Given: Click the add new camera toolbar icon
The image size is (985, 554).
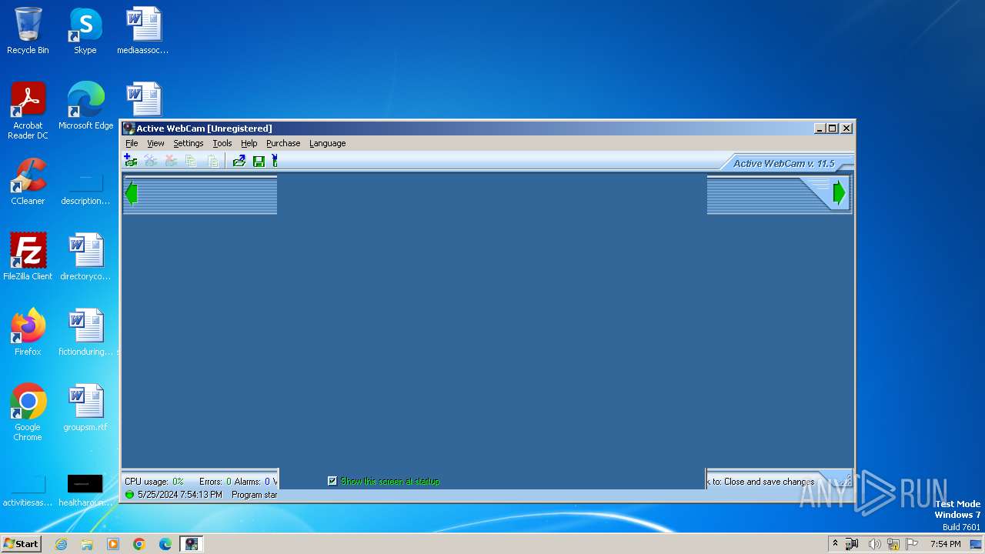Looking at the screenshot, I should (x=131, y=161).
